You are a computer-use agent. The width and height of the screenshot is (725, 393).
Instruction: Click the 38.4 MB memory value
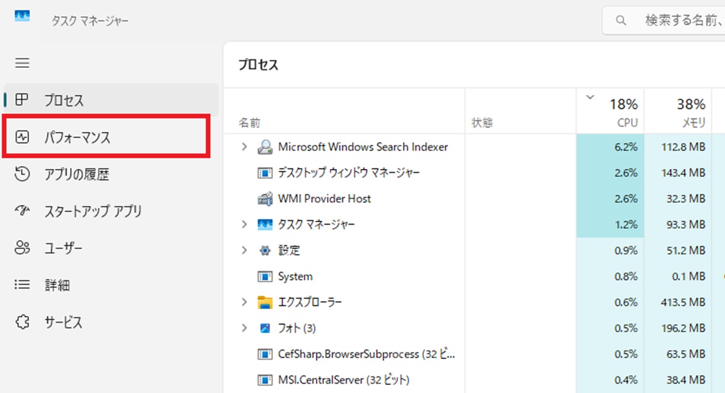coord(685,380)
